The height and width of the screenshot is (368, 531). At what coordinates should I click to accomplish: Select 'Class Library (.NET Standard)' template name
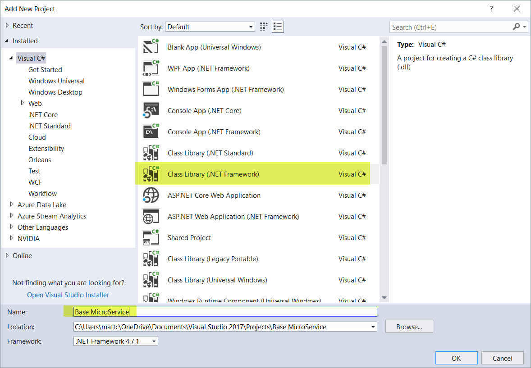coord(211,153)
